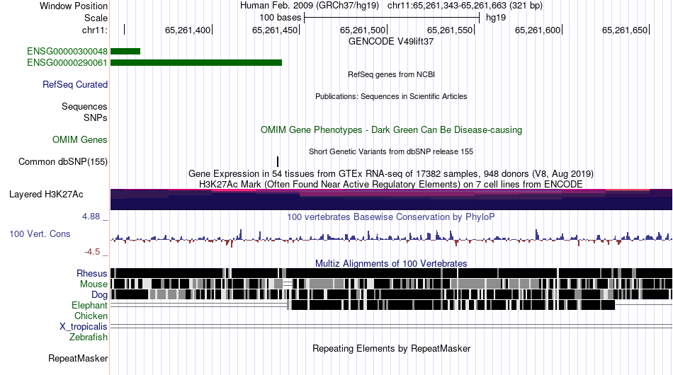Click the 65,261,650 ruler position label
The width and height of the screenshot is (673, 375).
(x=625, y=30)
